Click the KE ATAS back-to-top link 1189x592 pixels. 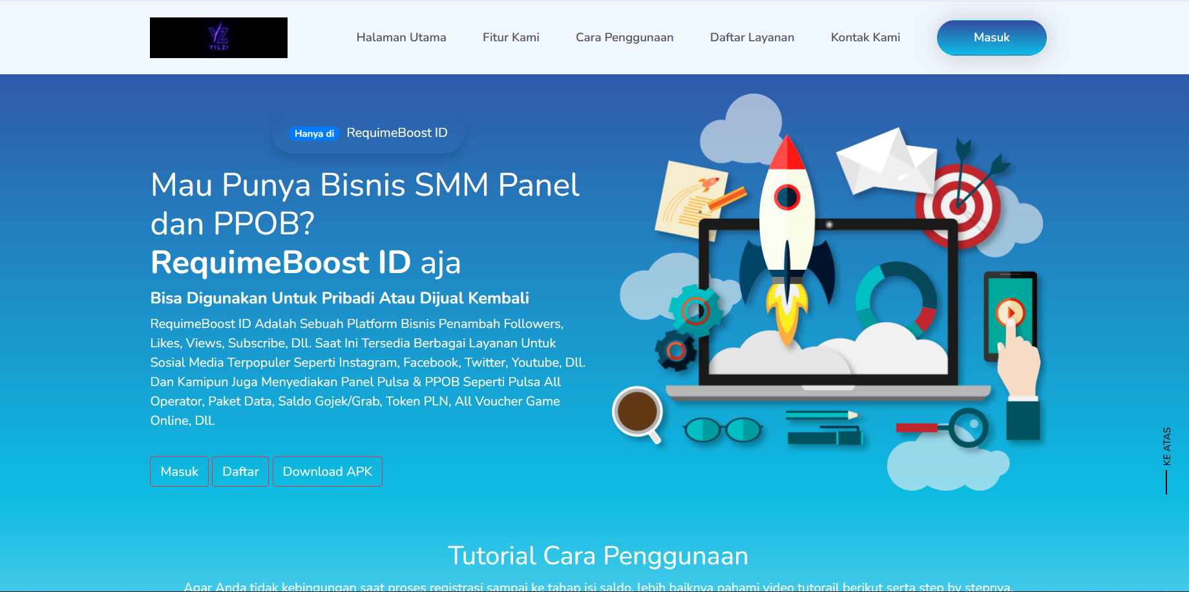click(1166, 460)
